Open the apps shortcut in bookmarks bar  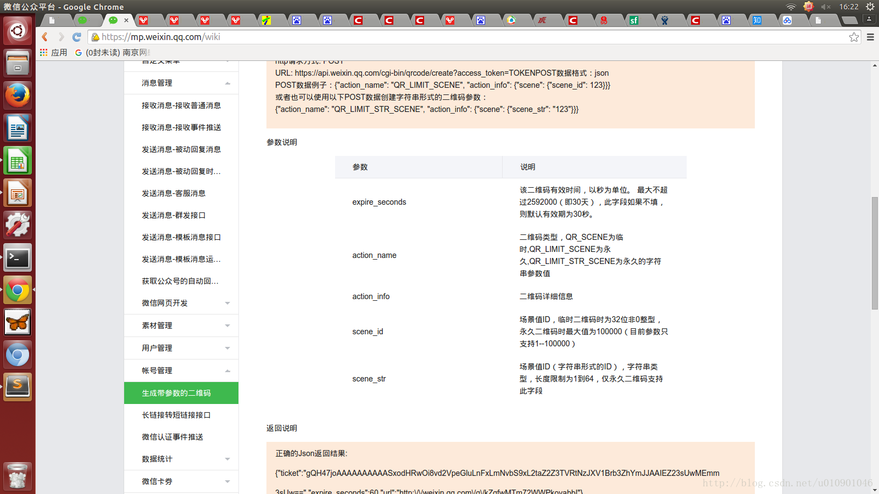pos(53,52)
